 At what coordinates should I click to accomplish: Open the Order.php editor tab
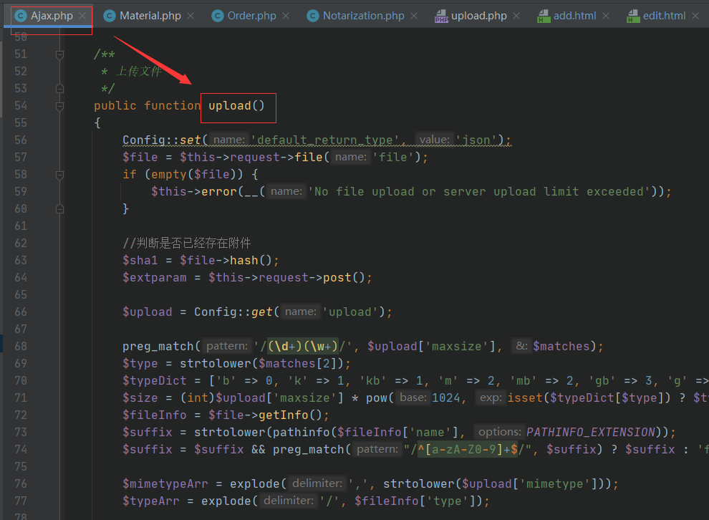251,16
